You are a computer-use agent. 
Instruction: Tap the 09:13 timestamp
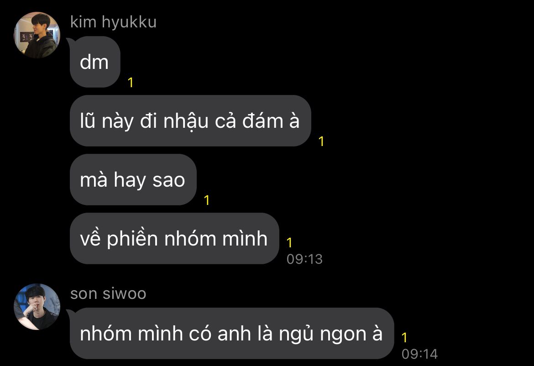tap(304, 259)
